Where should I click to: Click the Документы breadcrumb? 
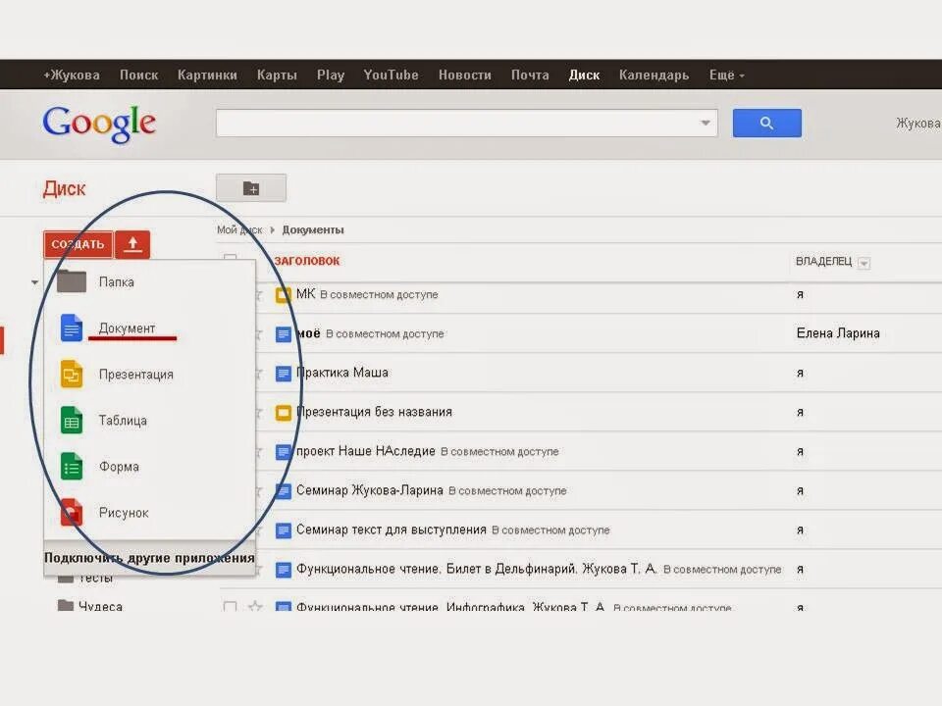pos(313,229)
